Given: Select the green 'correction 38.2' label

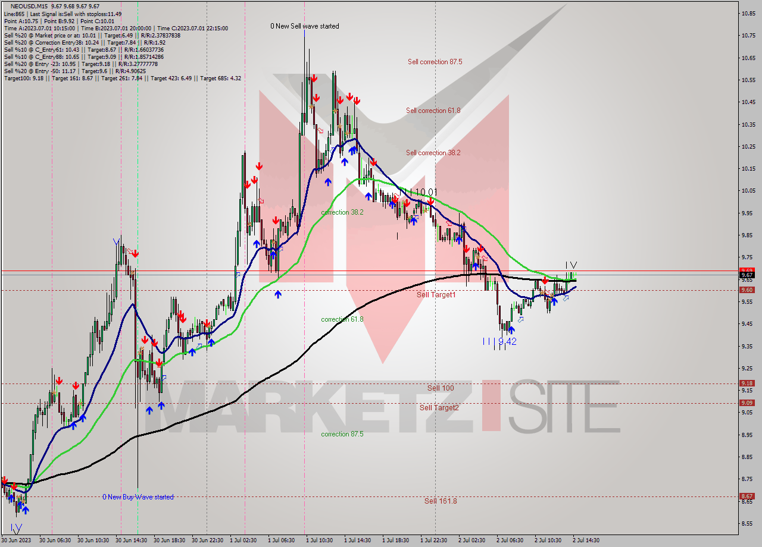Looking at the screenshot, I should coord(342,212).
